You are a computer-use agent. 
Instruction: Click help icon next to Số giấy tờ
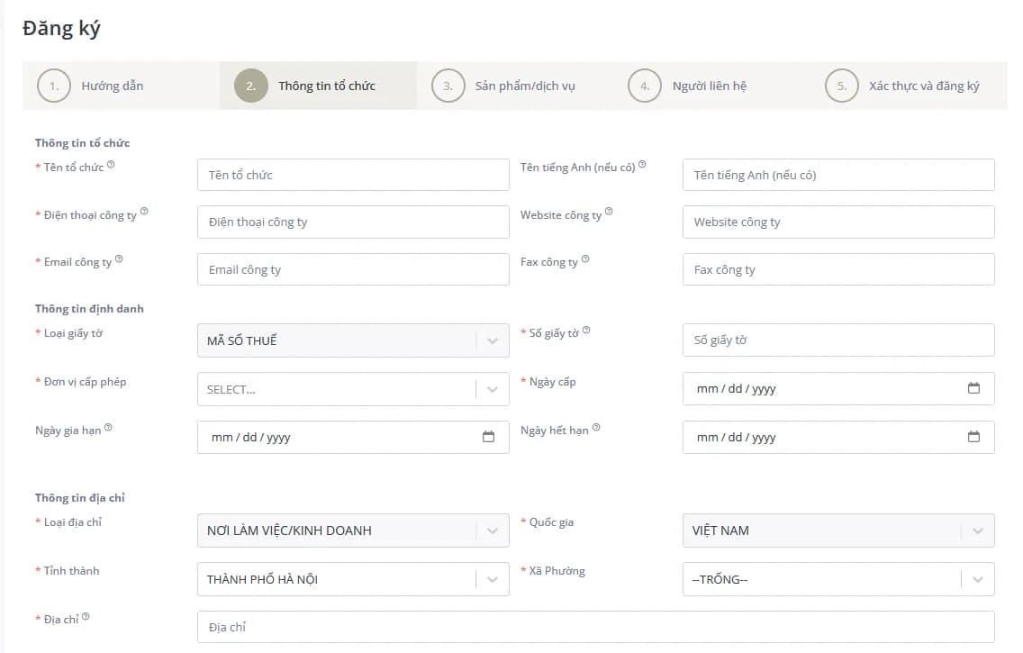[586, 330]
